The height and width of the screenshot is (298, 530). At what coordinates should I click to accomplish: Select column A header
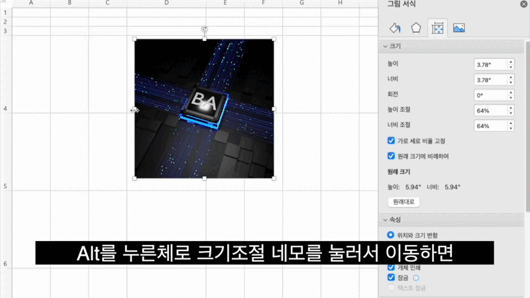pos(31,3)
